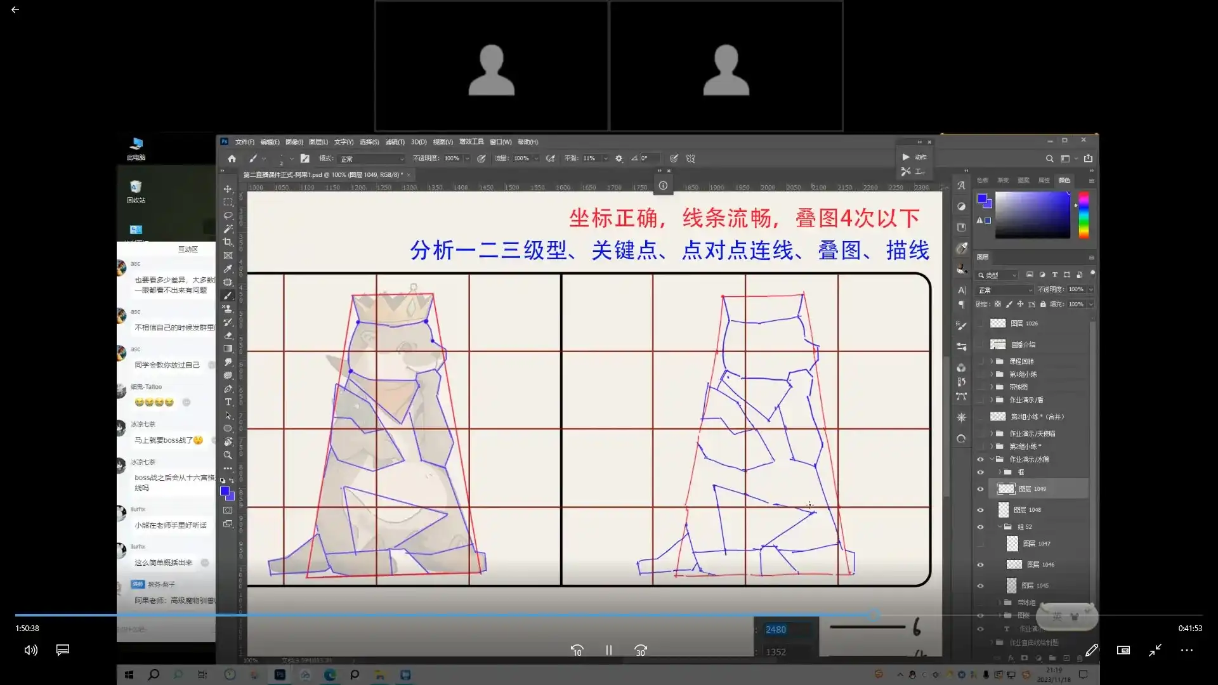Hide layer 图层 1049 visibility

[x=981, y=488]
